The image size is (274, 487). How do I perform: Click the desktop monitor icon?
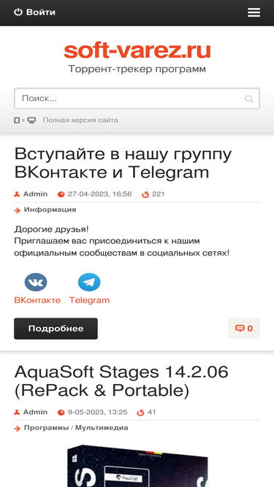31,120
